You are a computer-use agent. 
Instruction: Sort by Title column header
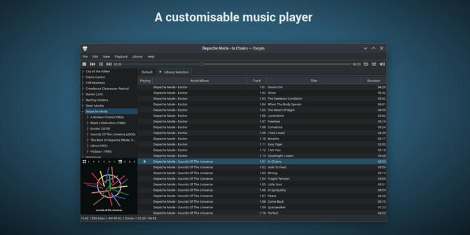click(314, 80)
